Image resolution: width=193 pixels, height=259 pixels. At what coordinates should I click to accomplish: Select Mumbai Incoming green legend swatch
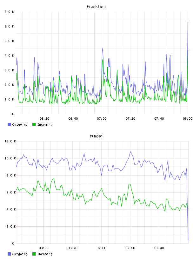point(34,254)
